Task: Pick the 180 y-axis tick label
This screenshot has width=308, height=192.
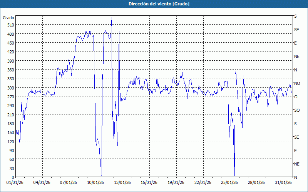Action: pos(11,124)
